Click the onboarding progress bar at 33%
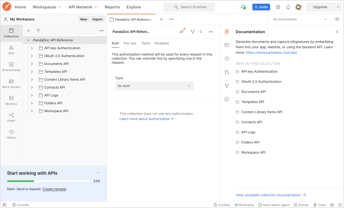This screenshot has height=208, width=344. click(48, 181)
